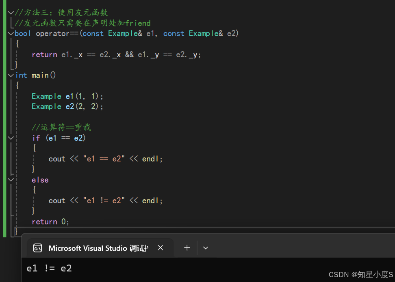Fold the int main function
The height and width of the screenshot is (282, 395).
point(11,75)
